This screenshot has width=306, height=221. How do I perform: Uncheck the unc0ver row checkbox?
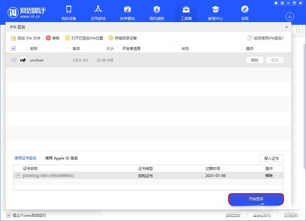click(x=13, y=60)
